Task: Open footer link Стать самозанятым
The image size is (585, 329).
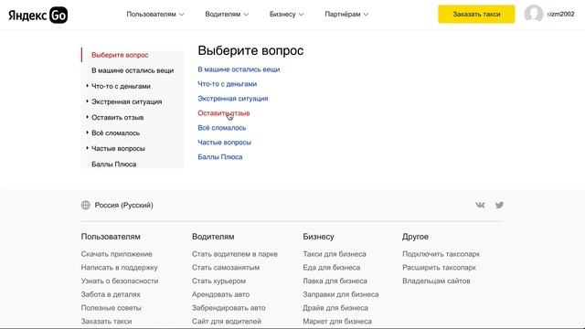Action: tap(226, 268)
